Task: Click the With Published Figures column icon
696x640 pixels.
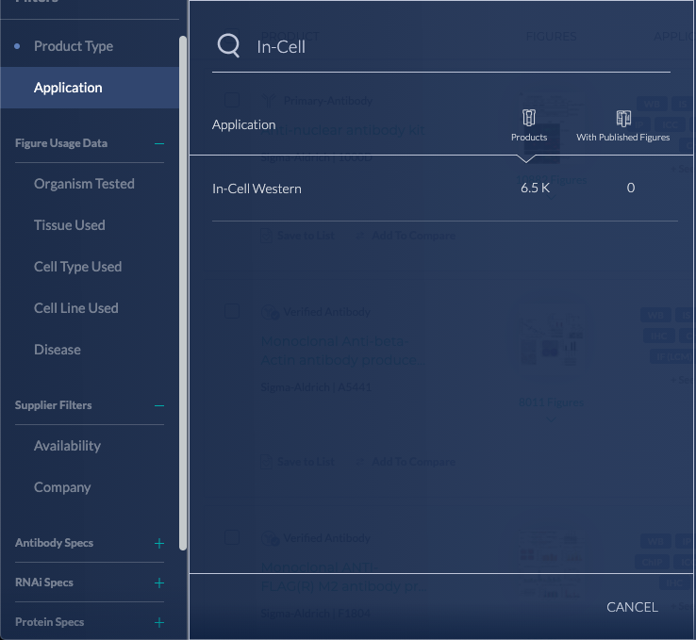Action: click(x=623, y=119)
